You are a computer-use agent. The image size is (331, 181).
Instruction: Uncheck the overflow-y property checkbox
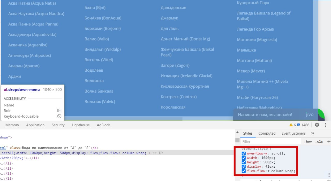[244, 153]
